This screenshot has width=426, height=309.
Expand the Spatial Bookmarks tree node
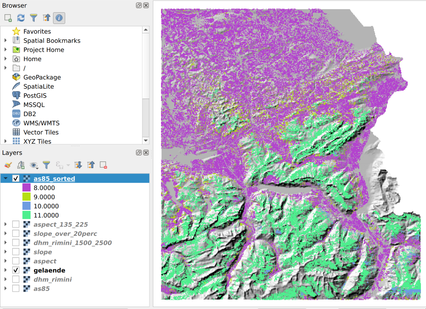coord(5,40)
